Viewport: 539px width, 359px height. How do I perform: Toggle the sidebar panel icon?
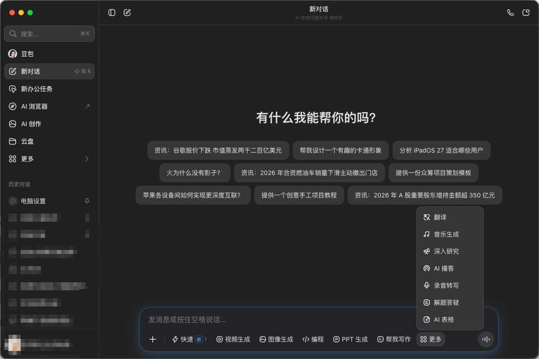[x=112, y=13]
